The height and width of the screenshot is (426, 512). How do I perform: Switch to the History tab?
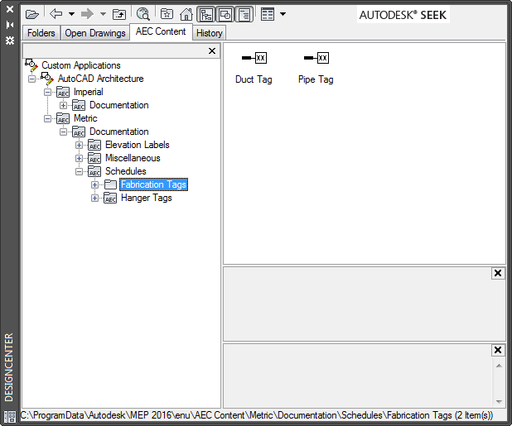coord(210,33)
